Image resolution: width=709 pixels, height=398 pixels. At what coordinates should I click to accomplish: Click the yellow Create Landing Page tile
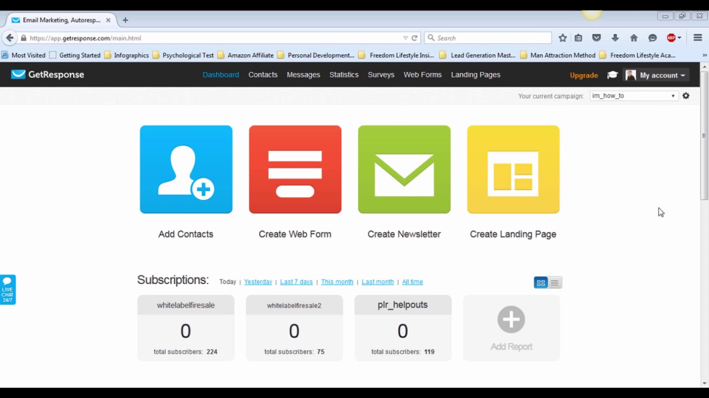tap(513, 169)
